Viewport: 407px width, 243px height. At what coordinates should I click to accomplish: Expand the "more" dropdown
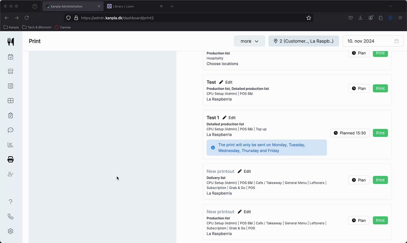pyautogui.click(x=249, y=41)
